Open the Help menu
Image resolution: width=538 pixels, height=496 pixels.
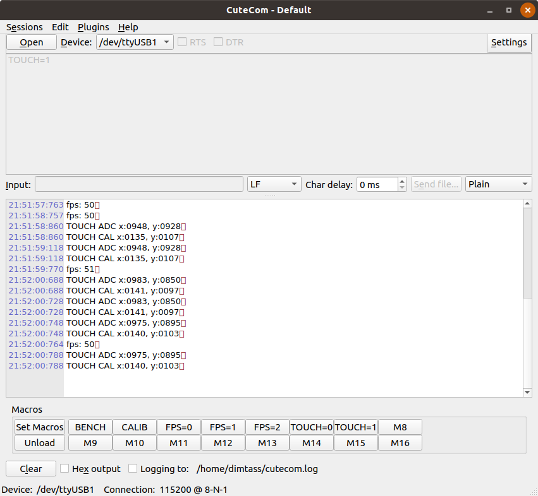click(128, 27)
